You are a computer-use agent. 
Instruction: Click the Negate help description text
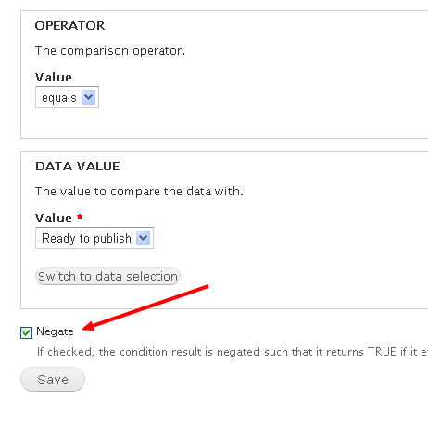coord(233,352)
